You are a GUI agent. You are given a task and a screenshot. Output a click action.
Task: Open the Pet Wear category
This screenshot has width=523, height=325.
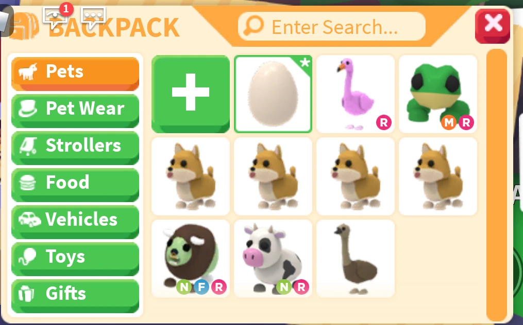pos(75,111)
